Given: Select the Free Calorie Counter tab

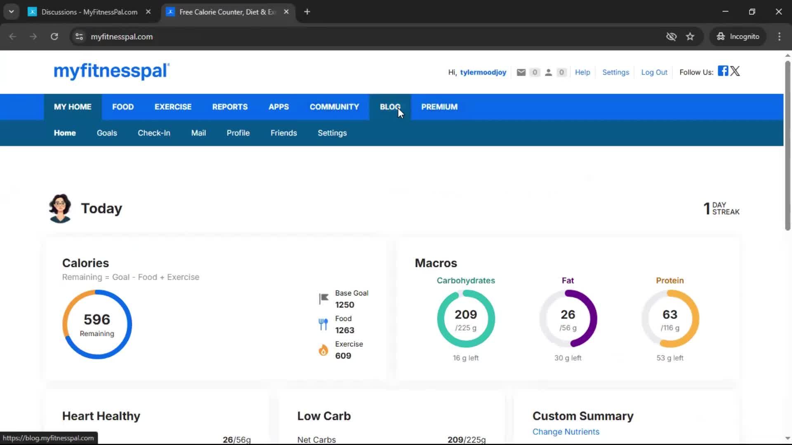Looking at the screenshot, I should 227,12.
